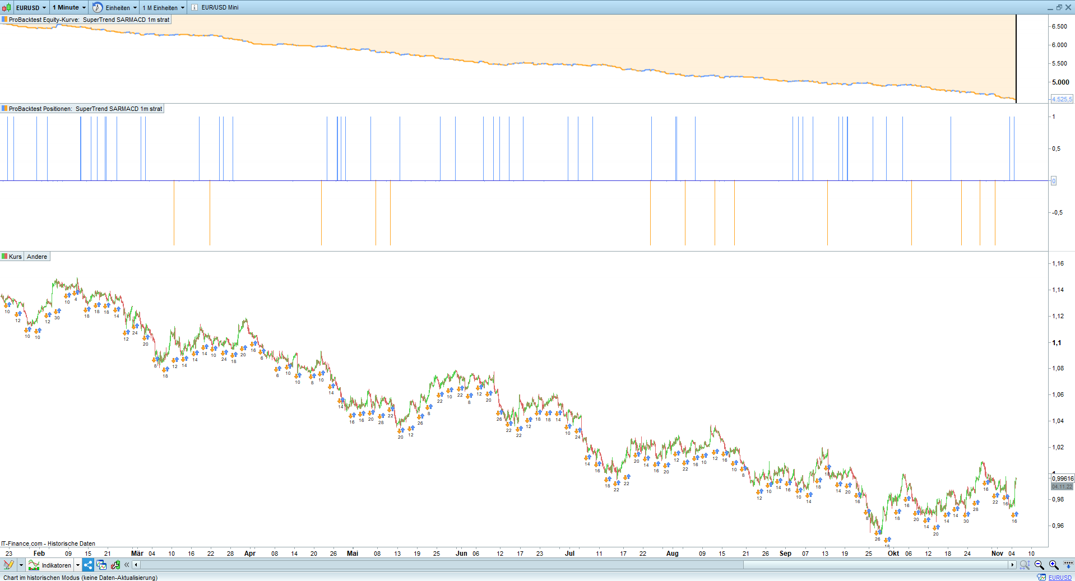Image resolution: width=1075 pixels, height=581 pixels.
Task: Expand the 1 Minute timeframe dropdown
Action: click(84, 8)
